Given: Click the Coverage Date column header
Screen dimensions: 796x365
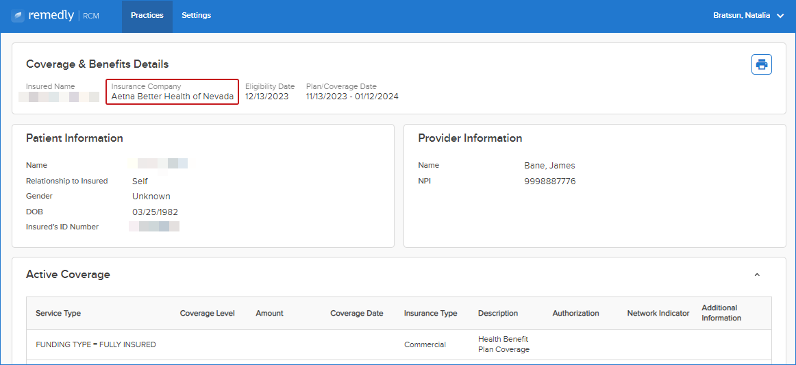Looking at the screenshot, I should (x=357, y=313).
